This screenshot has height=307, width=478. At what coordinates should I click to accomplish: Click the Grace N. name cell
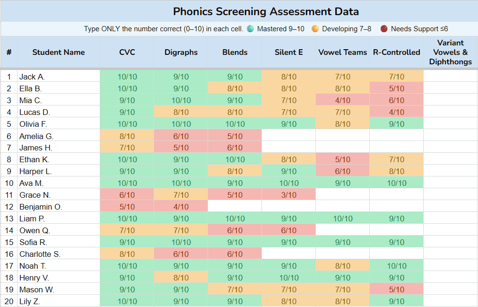tap(59, 195)
